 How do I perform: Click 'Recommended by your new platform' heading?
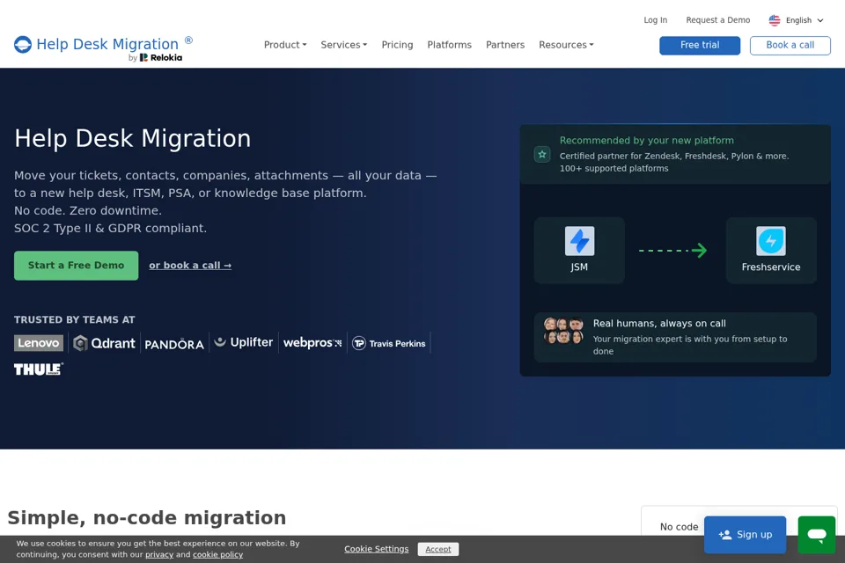point(647,141)
